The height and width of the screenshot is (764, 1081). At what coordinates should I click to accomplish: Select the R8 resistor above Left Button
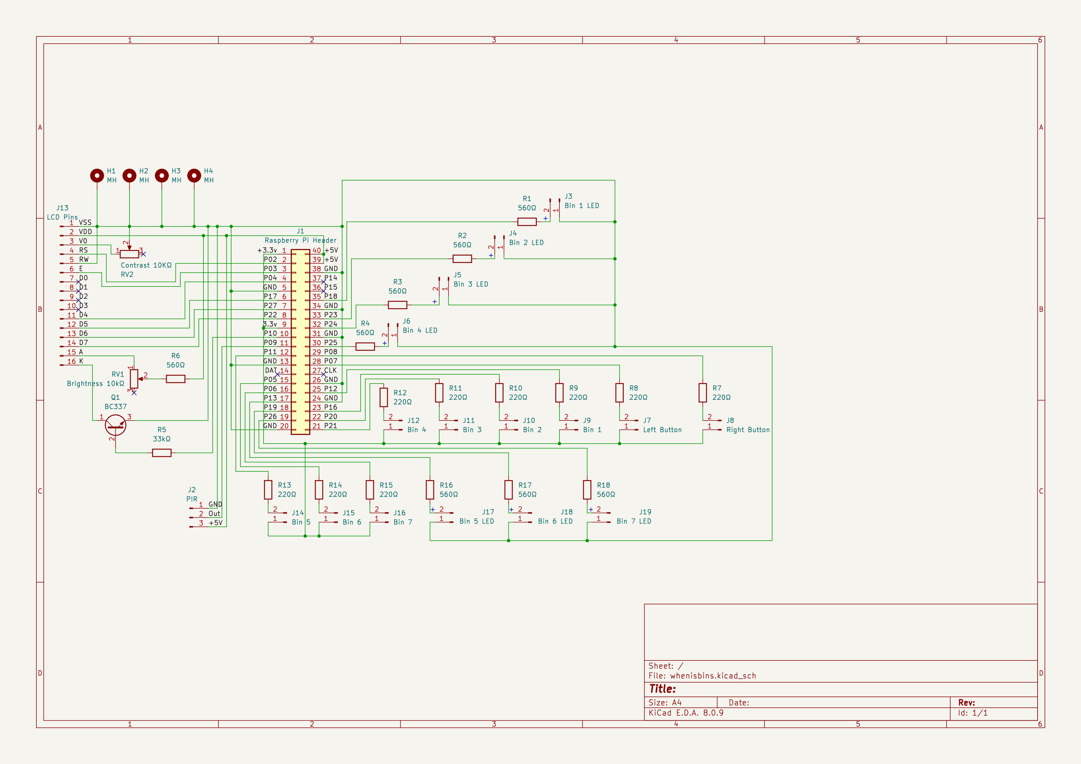tap(620, 393)
